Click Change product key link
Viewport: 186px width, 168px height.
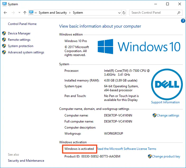click(x=166, y=156)
